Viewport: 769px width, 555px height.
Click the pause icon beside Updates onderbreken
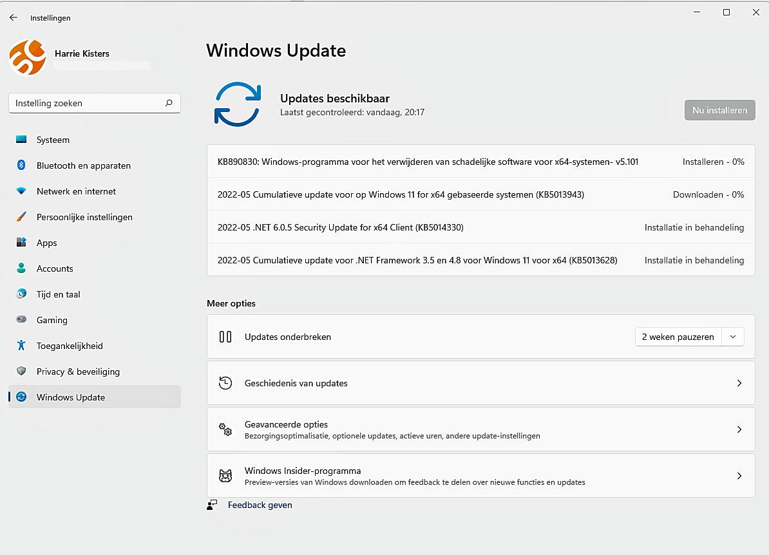225,337
